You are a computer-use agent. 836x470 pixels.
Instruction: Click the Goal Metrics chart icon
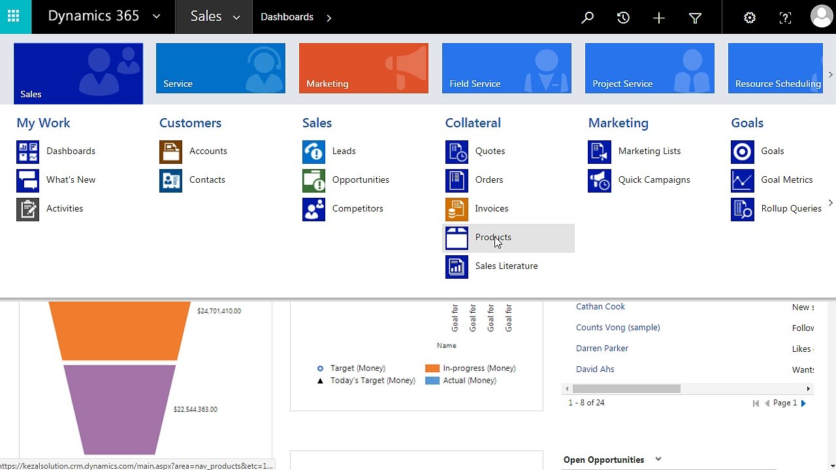(742, 180)
